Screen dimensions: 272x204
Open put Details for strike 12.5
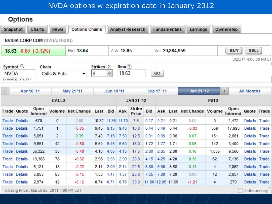[x=250, y=136]
